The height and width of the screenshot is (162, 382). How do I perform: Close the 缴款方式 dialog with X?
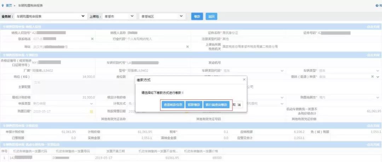244,80
